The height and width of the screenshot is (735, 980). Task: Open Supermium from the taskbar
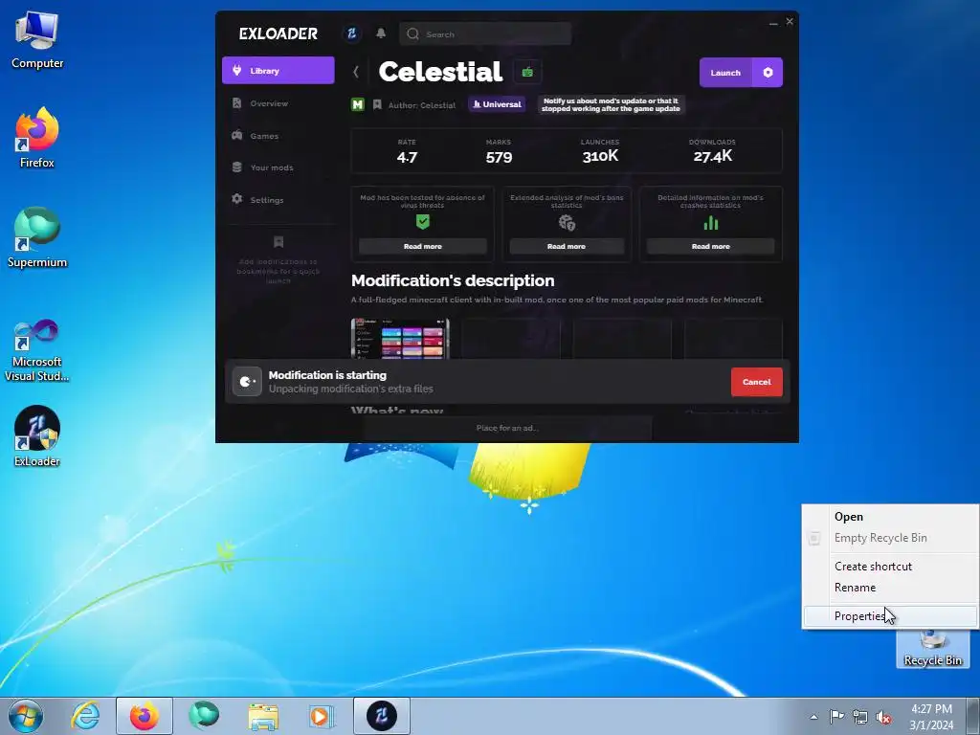pos(204,716)
